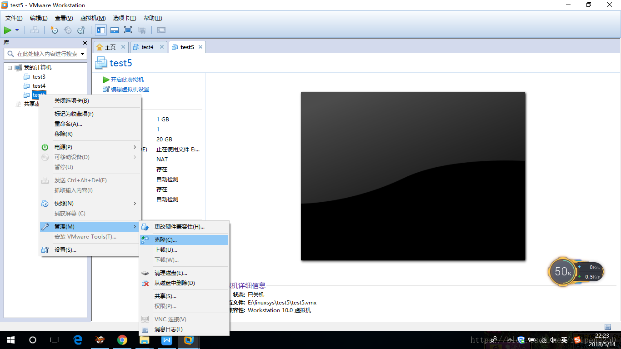Open the 查看(V) menu
621x349 pixels.
[x=64, y=18]
